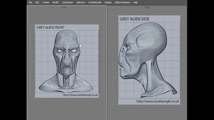The width and height of the screenshot is (214, 120).
Task: Click the 'GREY ALIEN FRONT' title text
Action: (50, 27)
